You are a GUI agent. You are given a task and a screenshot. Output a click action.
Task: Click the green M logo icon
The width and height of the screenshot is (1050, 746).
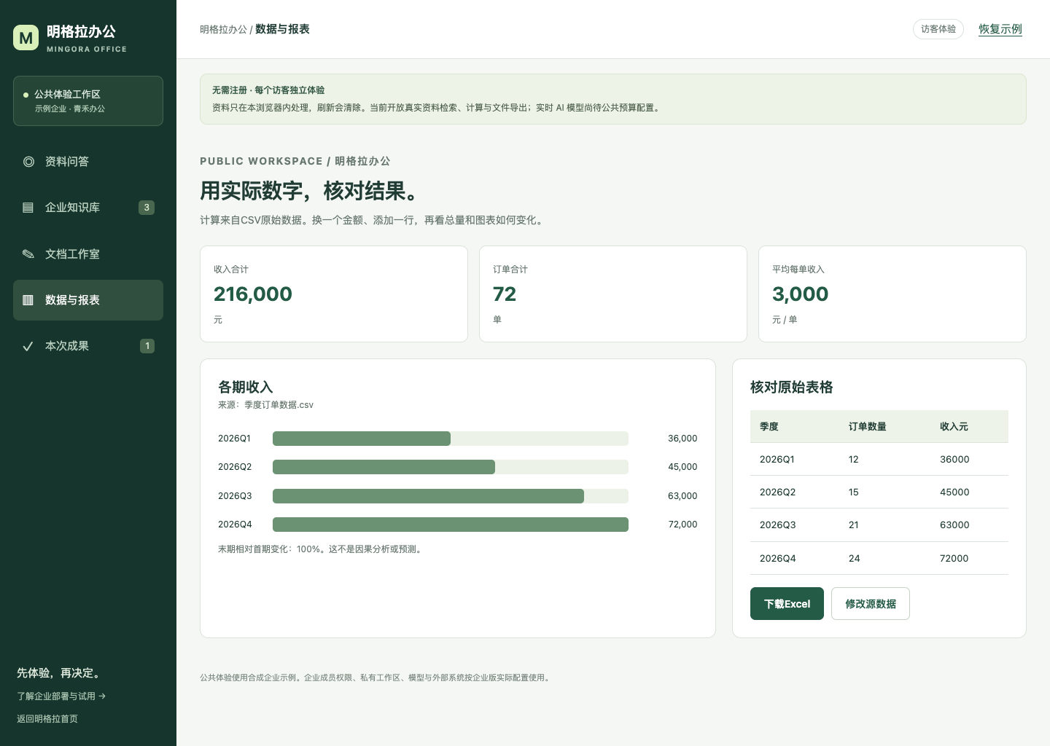26,38
